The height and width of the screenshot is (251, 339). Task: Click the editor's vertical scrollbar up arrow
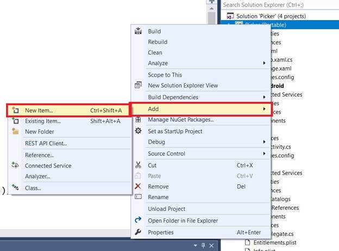(212, 9)
